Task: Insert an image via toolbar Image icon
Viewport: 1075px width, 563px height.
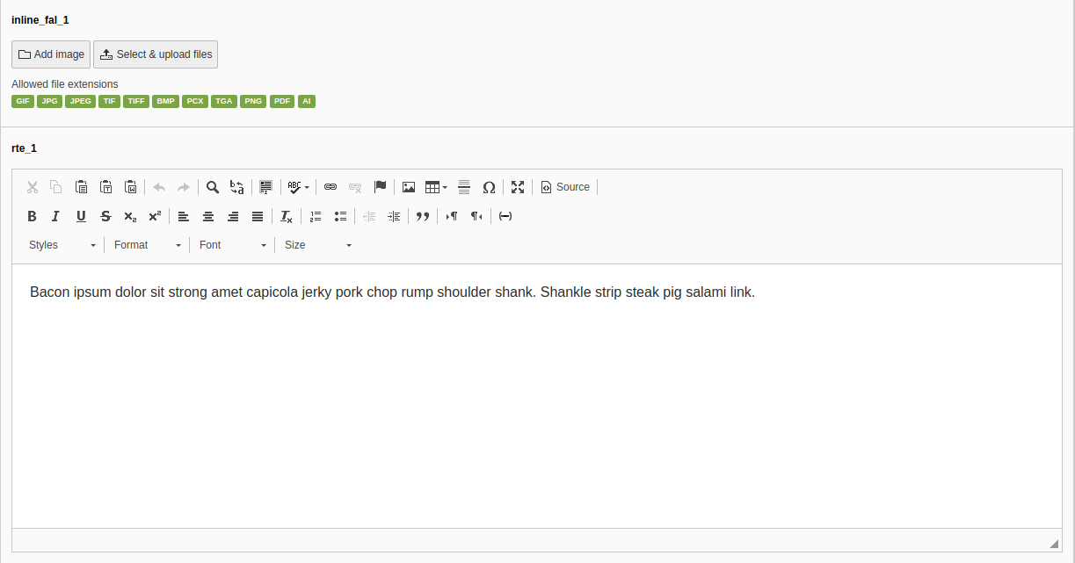Action: (409, 187)
